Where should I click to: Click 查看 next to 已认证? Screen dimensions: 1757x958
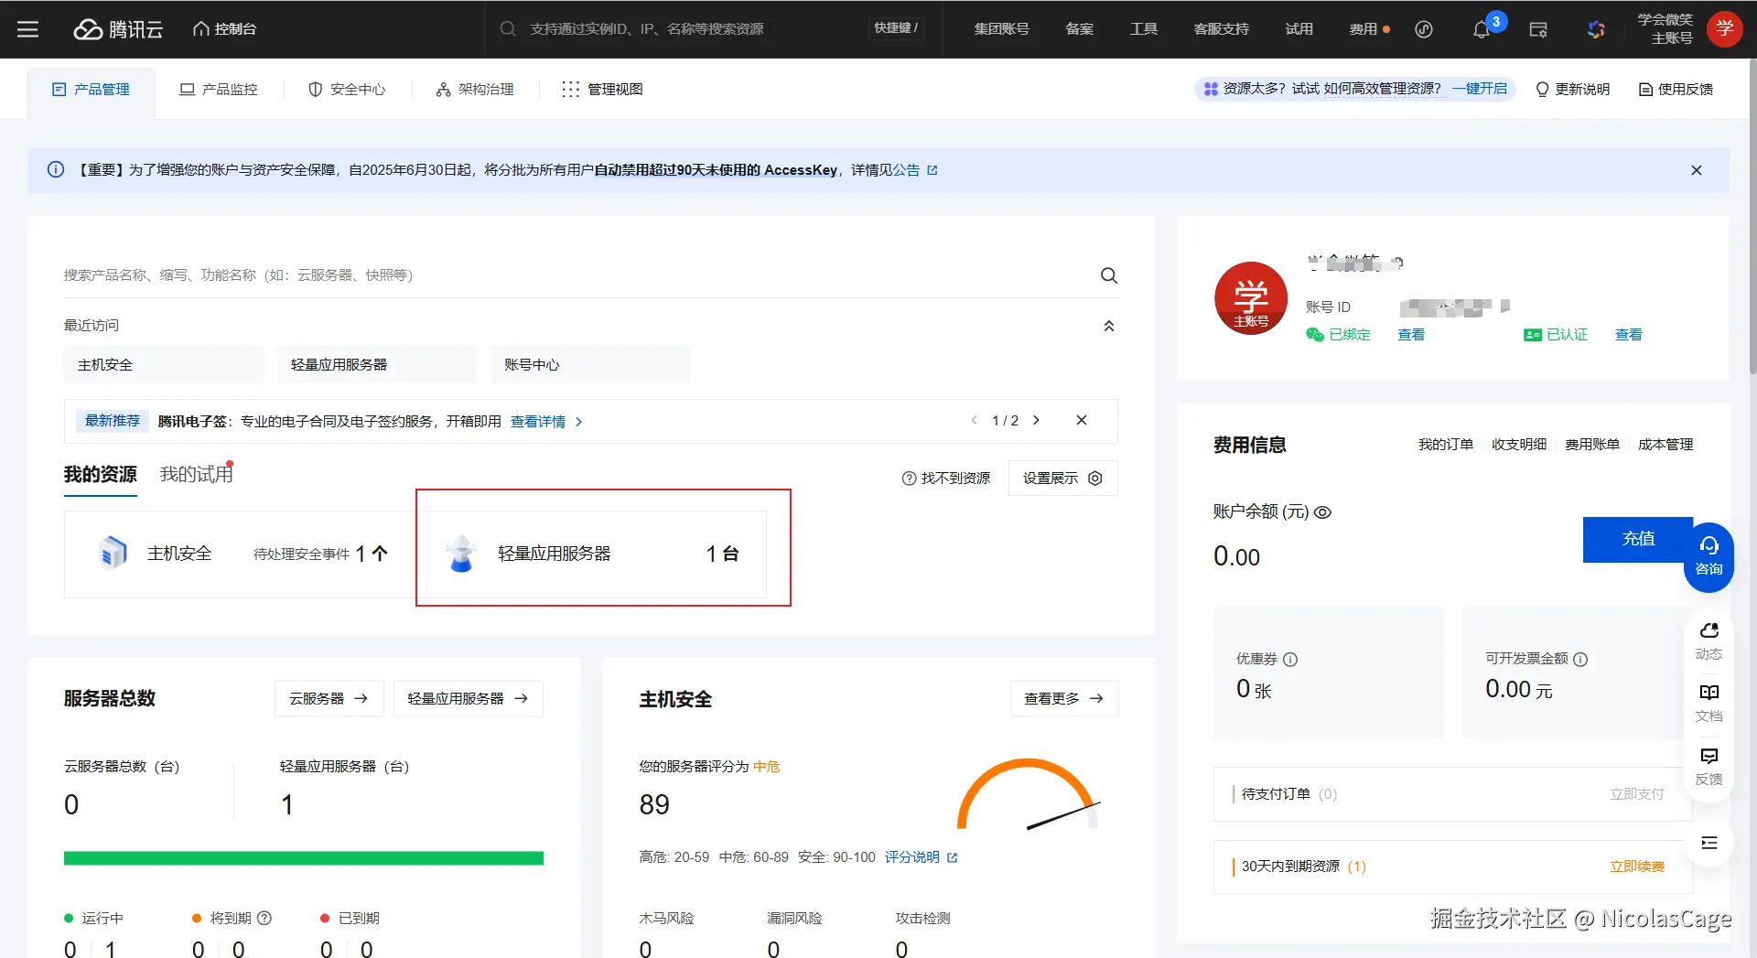tap(1628, 335)
